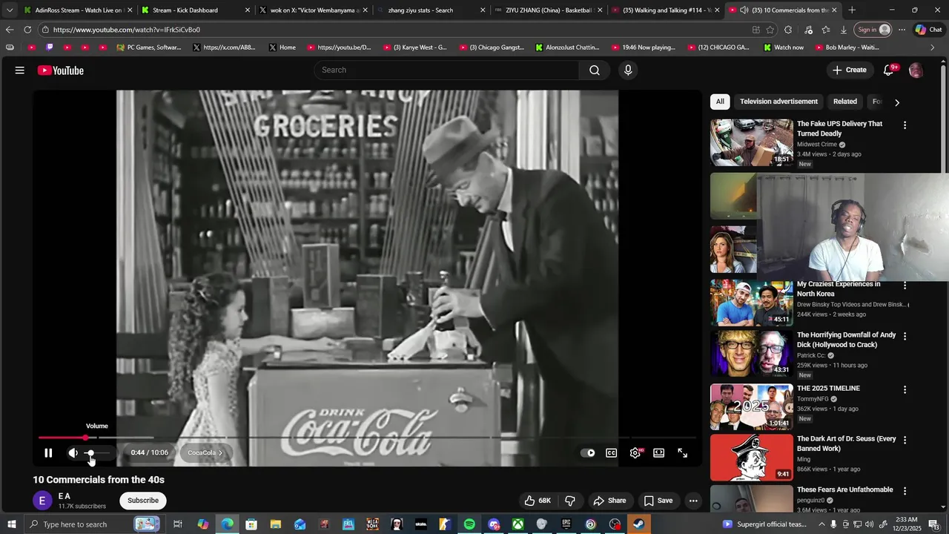Viewport: 949px width, 534px height.
Task: Open THE 2025 TIMELINE video thumbnail
Action: [752, 406]
